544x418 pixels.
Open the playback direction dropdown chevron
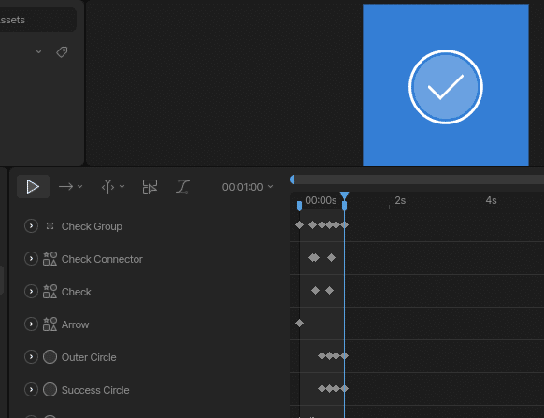tap(80, 187)
